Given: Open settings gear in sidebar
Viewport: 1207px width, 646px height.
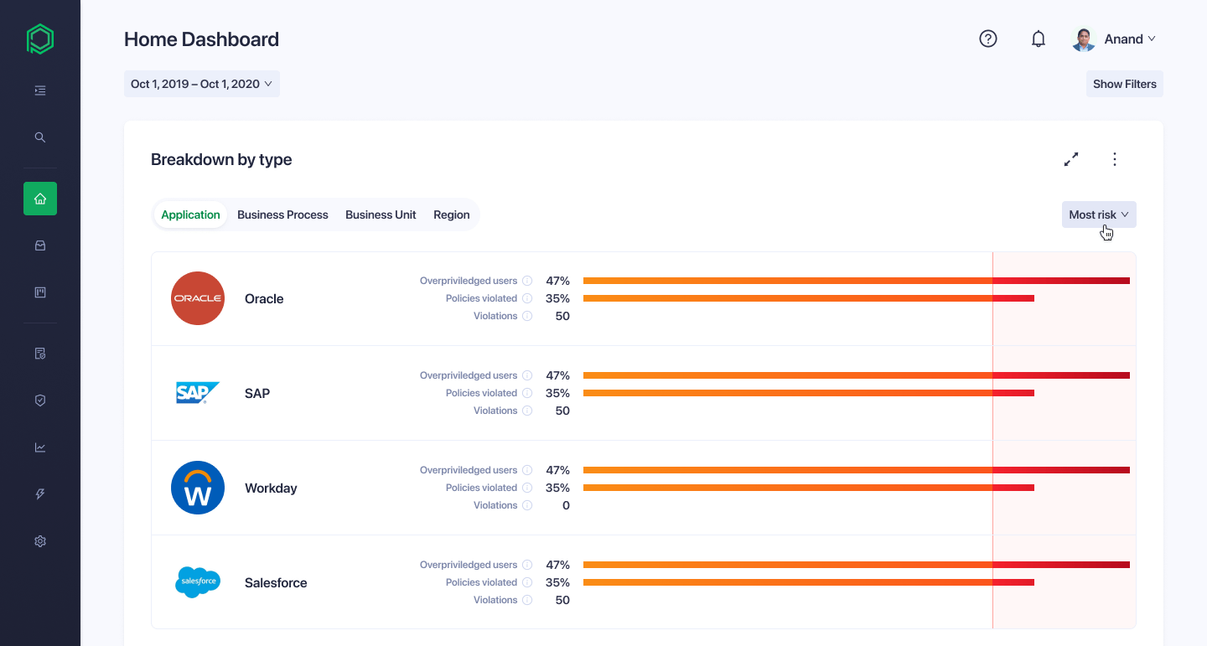Looking at the screenshot, I should point(40,541).
